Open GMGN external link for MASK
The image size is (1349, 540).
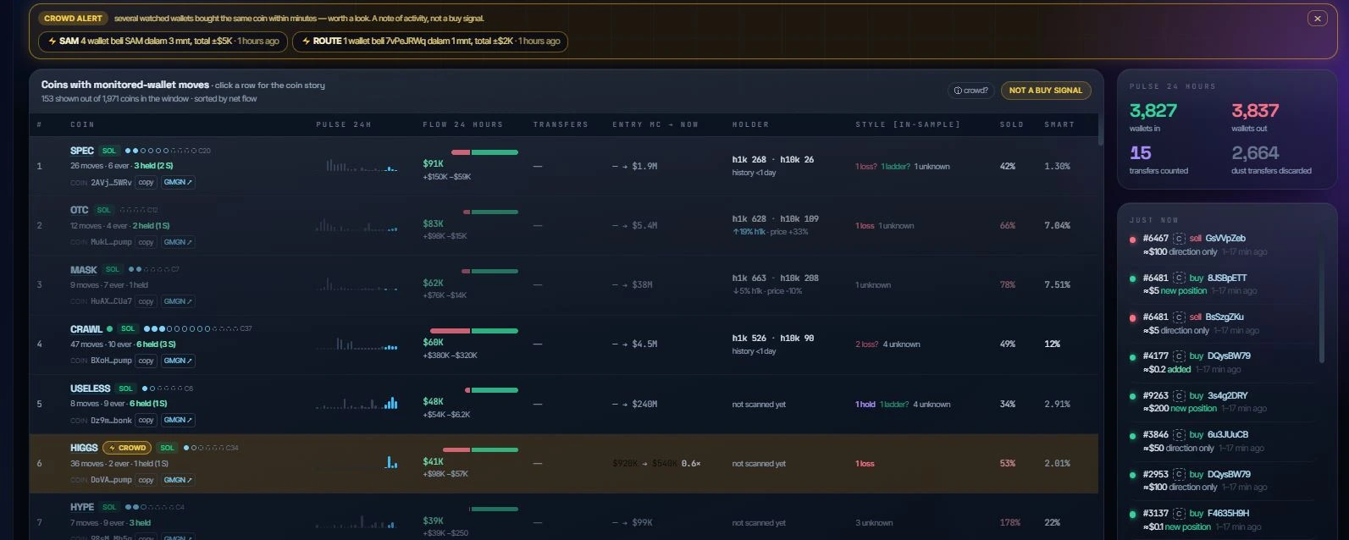point(178,301)
